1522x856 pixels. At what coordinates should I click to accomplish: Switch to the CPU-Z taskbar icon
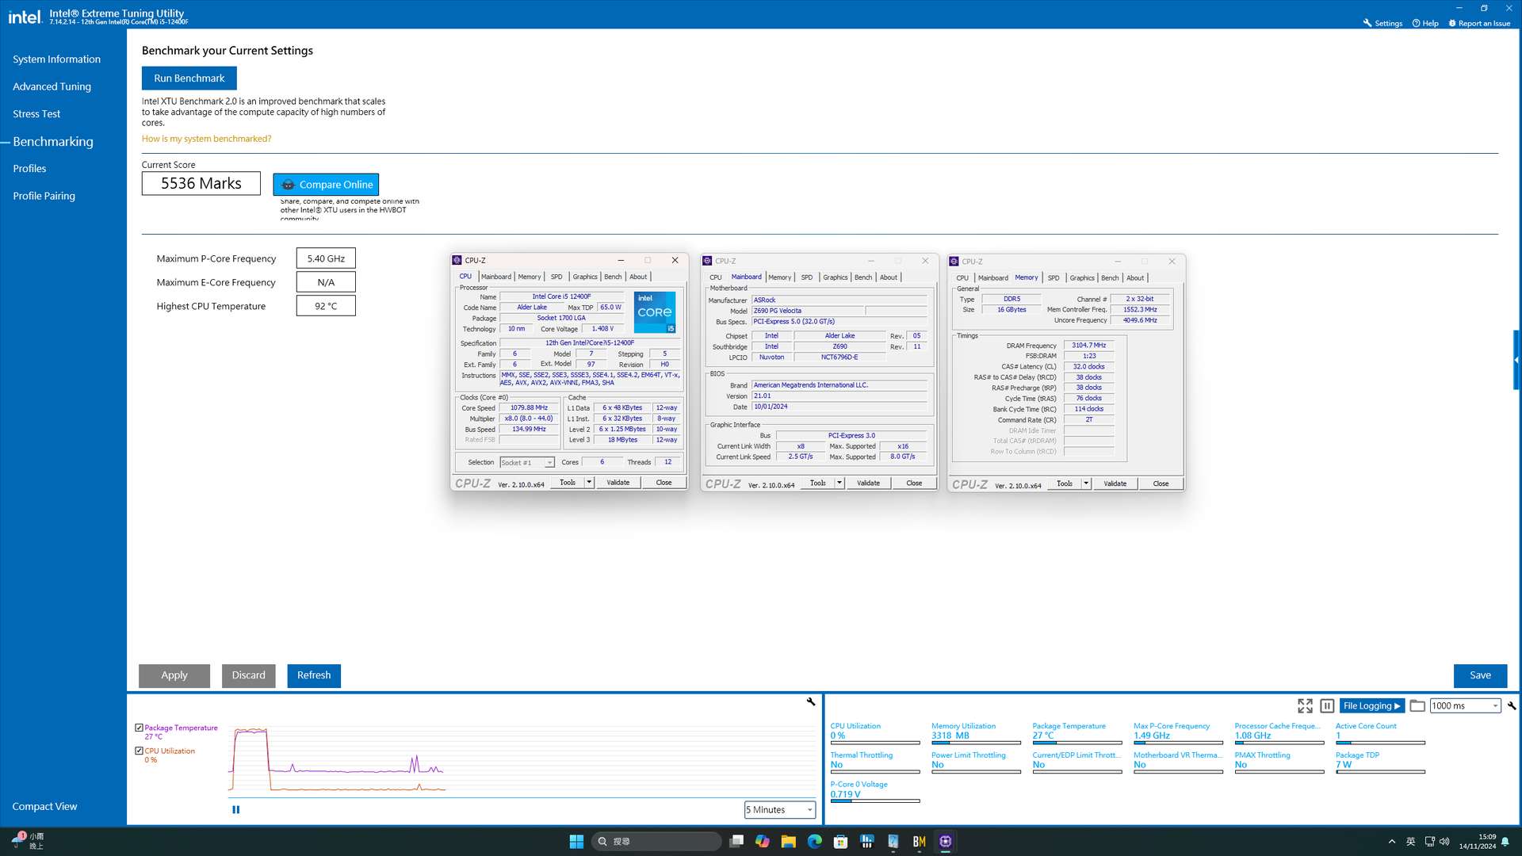point(946,842)
